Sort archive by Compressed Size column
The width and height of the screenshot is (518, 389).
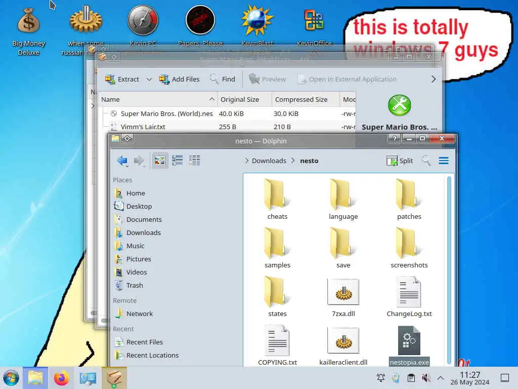tap(306, 99)
